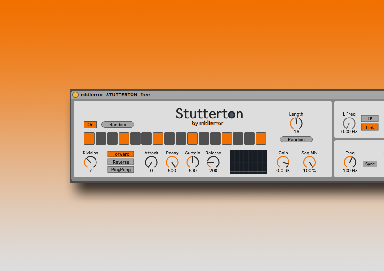Viewport: 384px width, 271px height.
Task: Click the Random button above the step sequencer
Action: pyautogui.click(x=118, y=125)
